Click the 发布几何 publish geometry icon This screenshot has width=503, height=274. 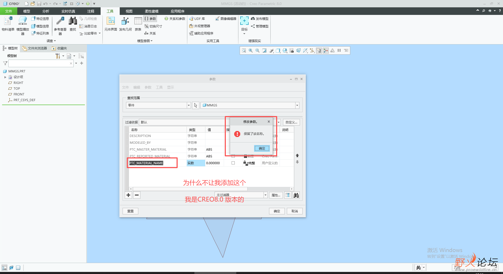[125, 24]
